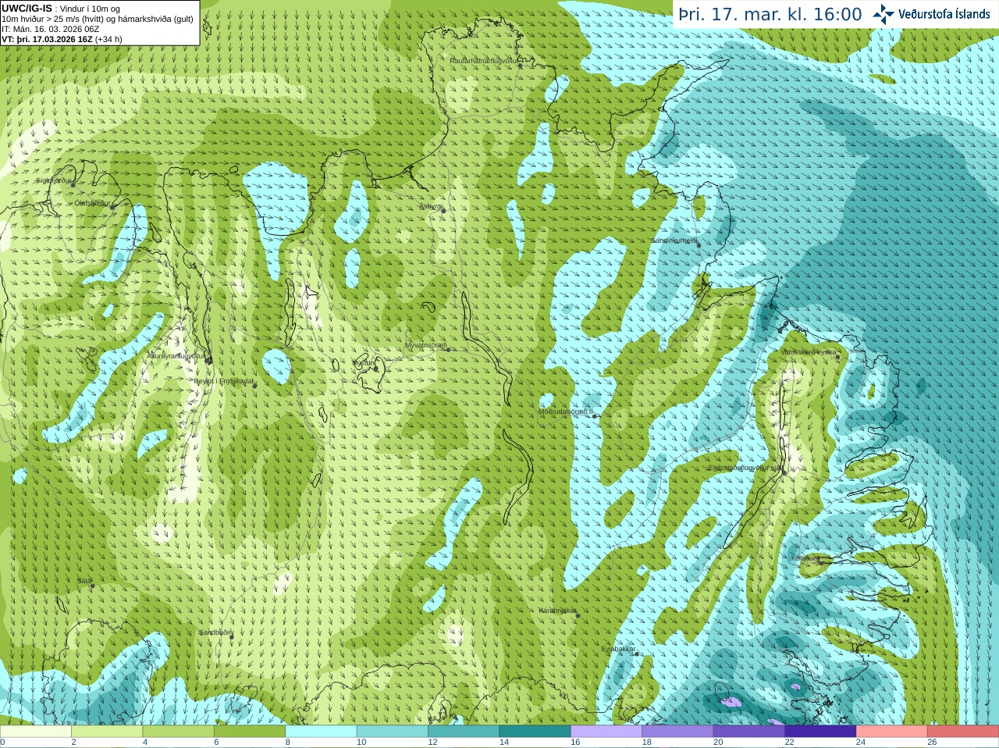Viewport: 999px width, 748px height.
Task: Click the 16–18 m/s lavender legend swatch
Action: point(606,732)
